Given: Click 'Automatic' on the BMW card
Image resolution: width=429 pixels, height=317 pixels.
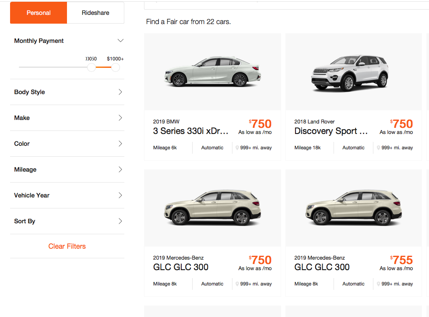Looking at the screenshot, I should click(212, 148).
